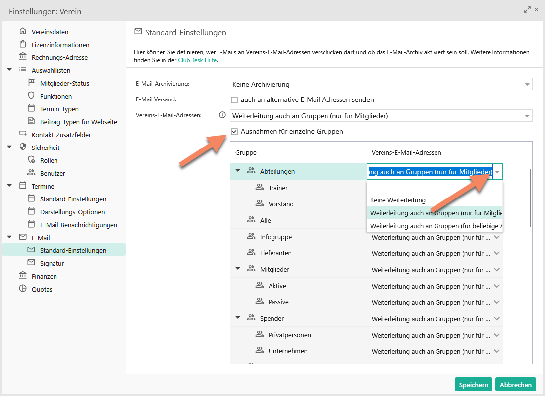
Task: Open the ClubDesk Hilfe link
Action: click(x=197, y=60)
